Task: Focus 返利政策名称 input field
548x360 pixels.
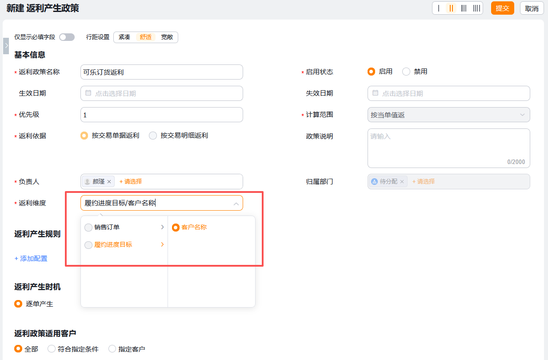Action: 162,72
